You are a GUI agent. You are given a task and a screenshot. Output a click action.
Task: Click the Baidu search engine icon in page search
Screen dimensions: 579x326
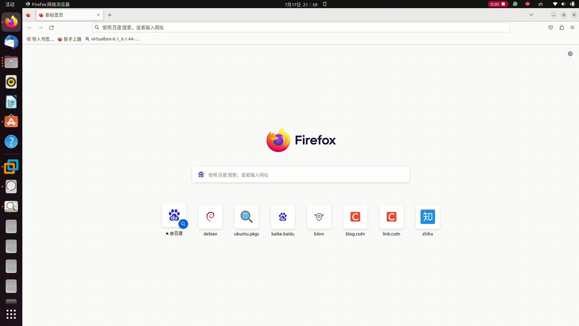(201, 174)
